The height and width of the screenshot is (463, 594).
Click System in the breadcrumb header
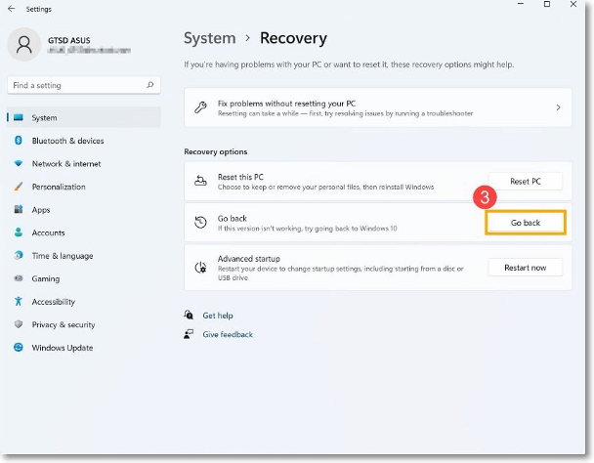point(209,39)
